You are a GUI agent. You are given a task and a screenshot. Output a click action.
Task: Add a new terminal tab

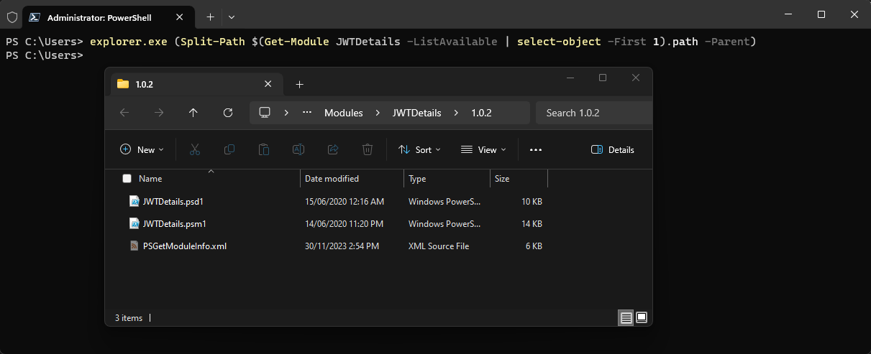click(211, 16)
